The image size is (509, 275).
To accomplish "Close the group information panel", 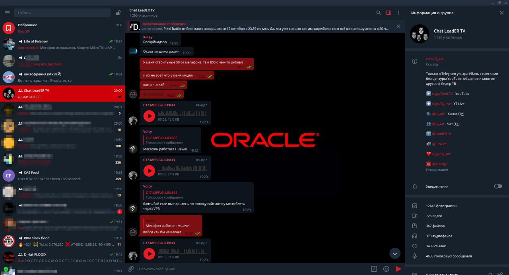I will 501,13.
